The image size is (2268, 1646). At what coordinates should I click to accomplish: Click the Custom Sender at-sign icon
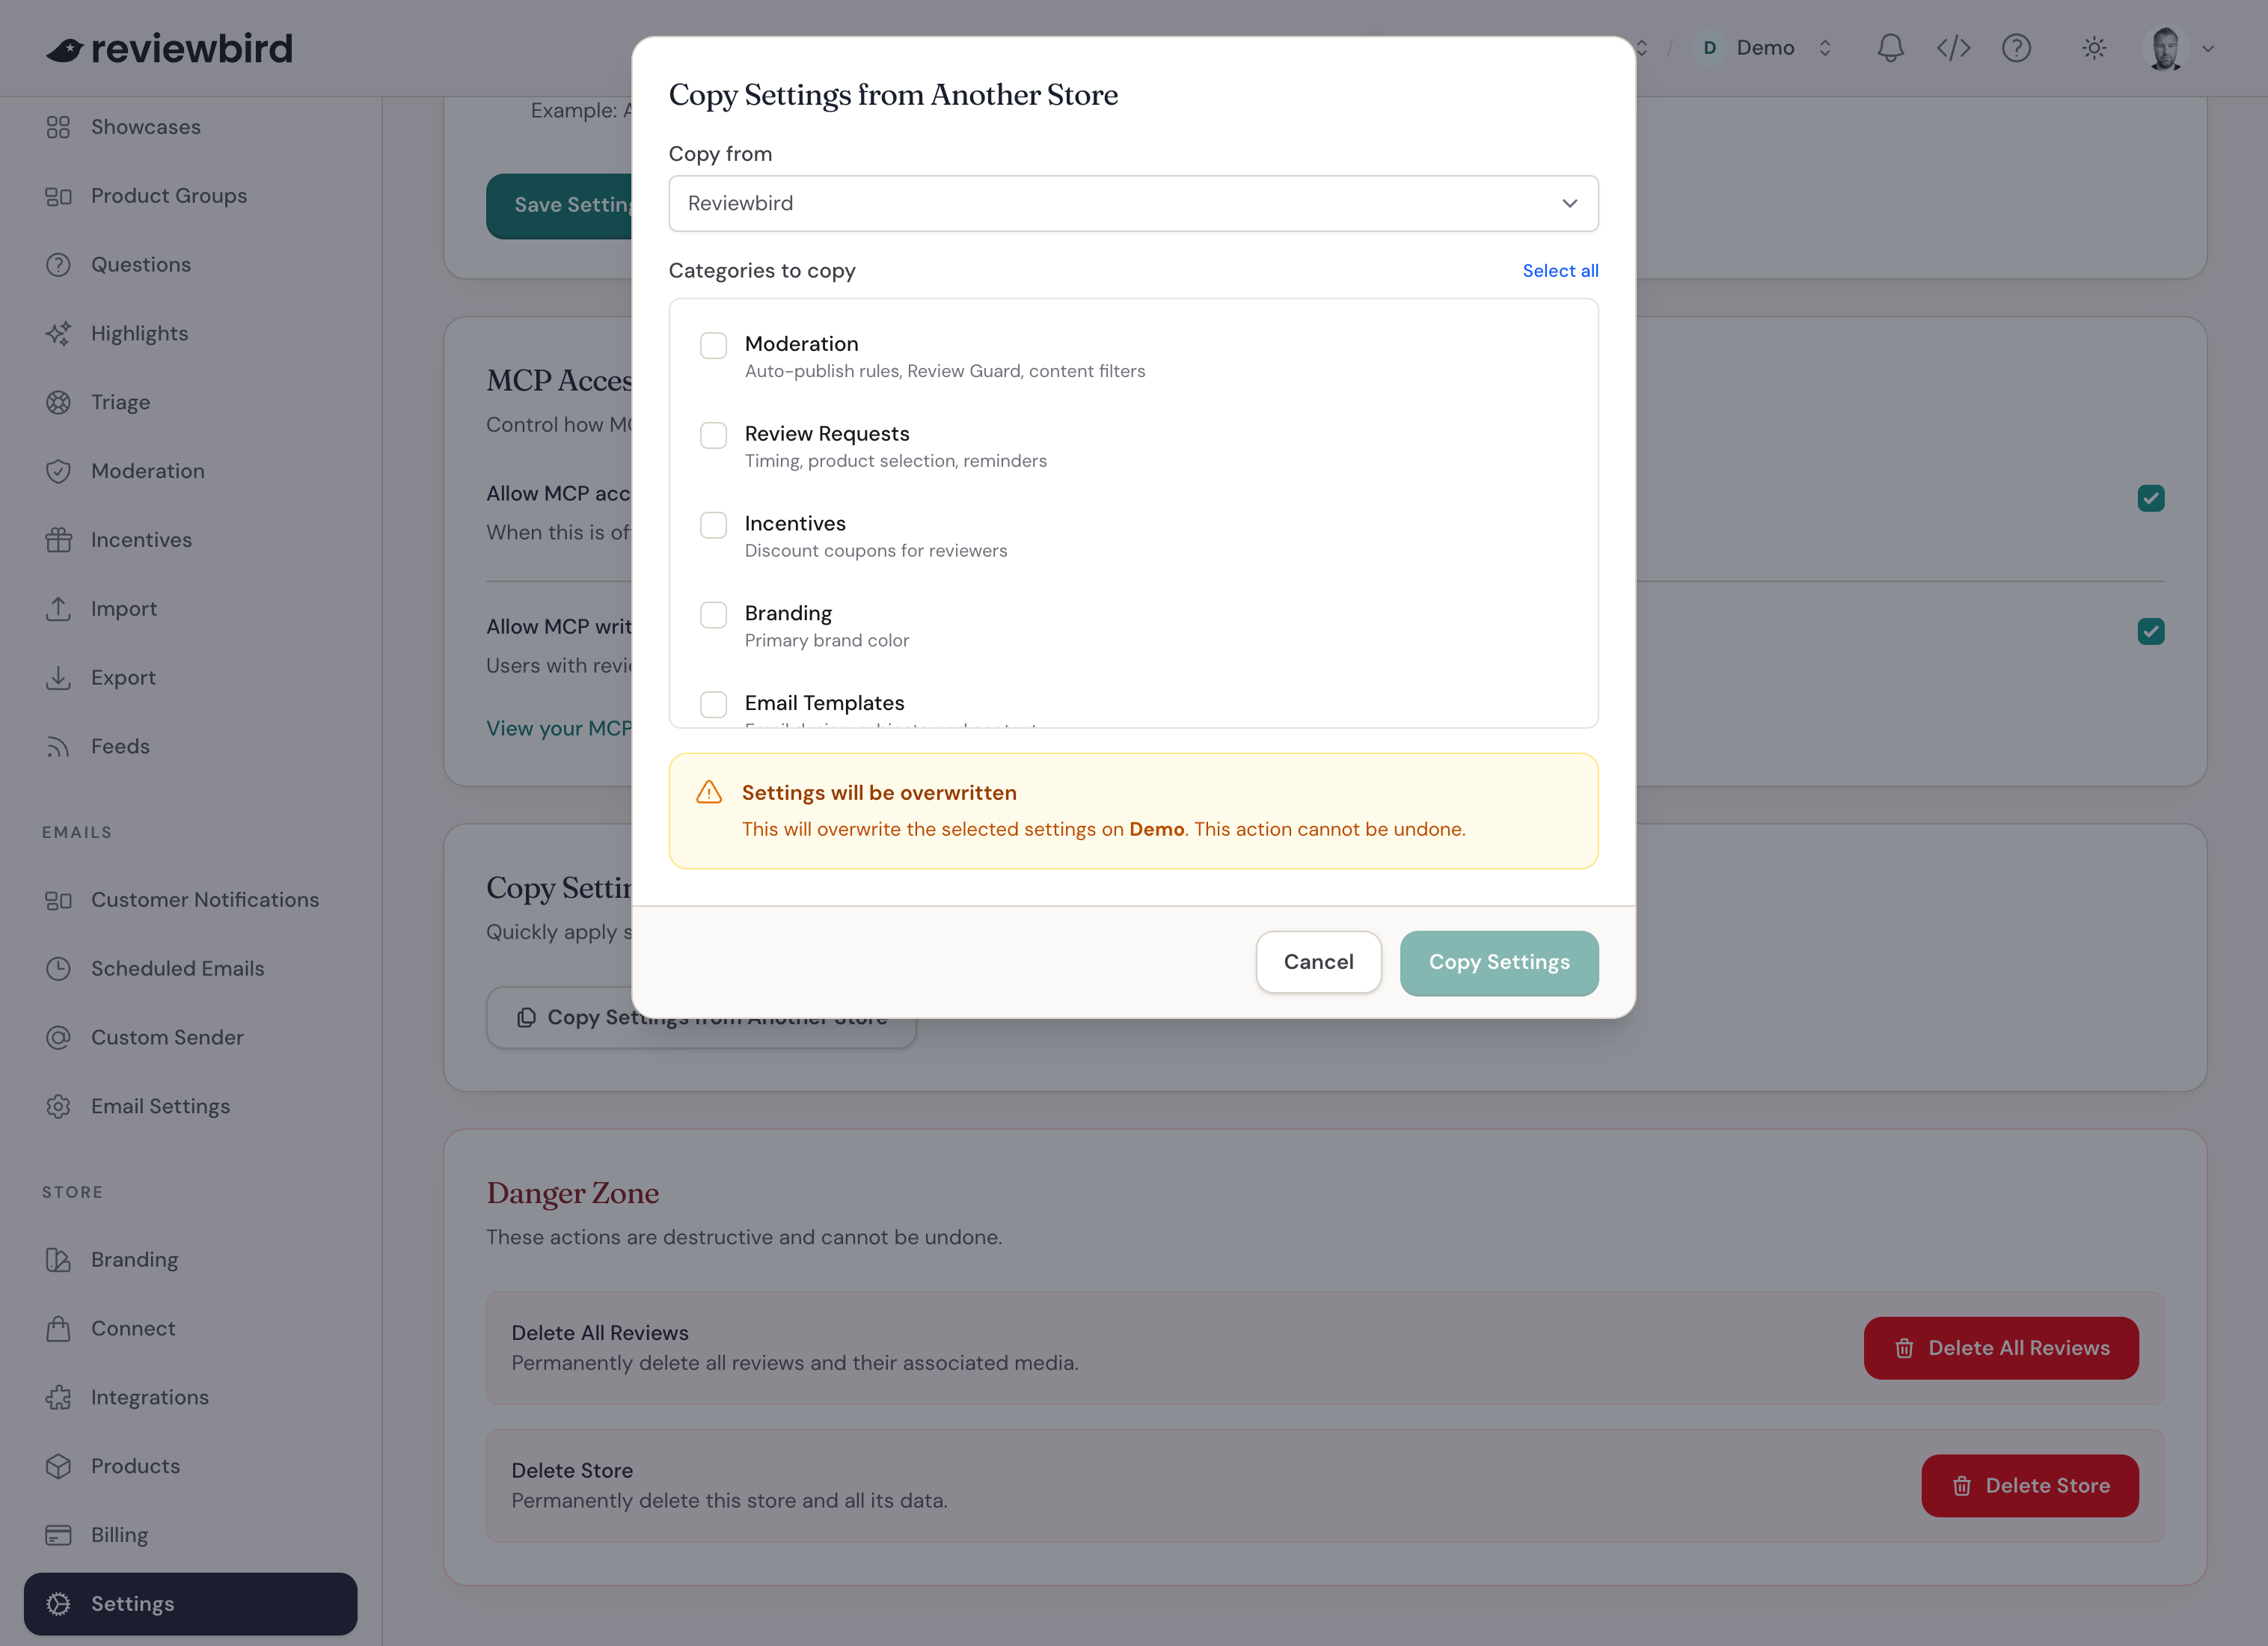point(58,1037)
